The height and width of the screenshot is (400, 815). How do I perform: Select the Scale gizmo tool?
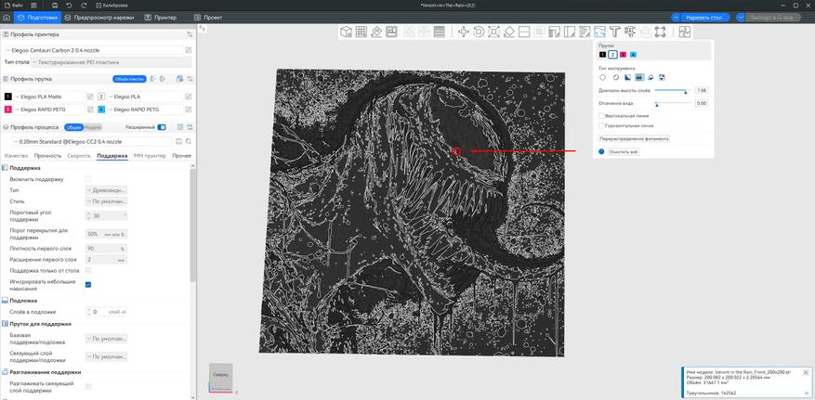click(493, 32)
